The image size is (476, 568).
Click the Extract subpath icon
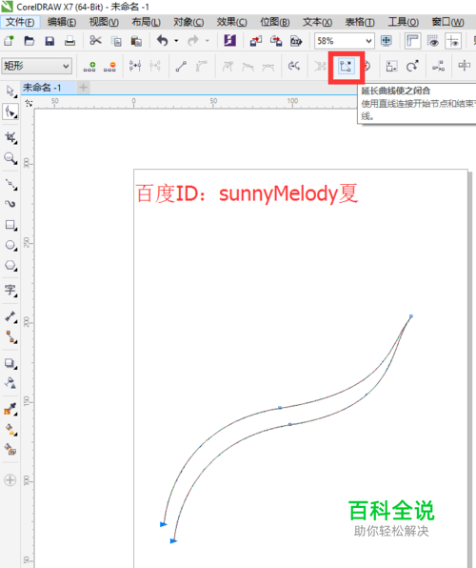[x=320, y=67]
